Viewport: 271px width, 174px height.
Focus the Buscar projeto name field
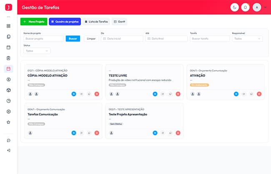[x=43, y=39]
